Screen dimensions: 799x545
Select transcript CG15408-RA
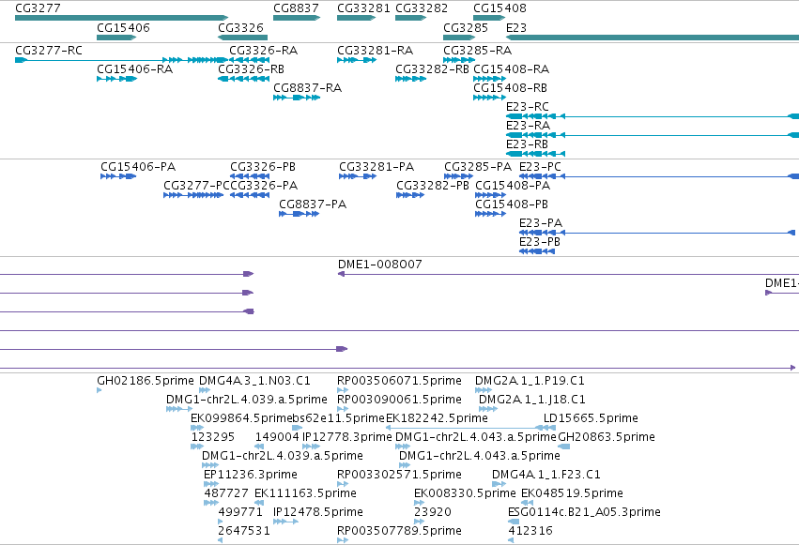[489, 79]
